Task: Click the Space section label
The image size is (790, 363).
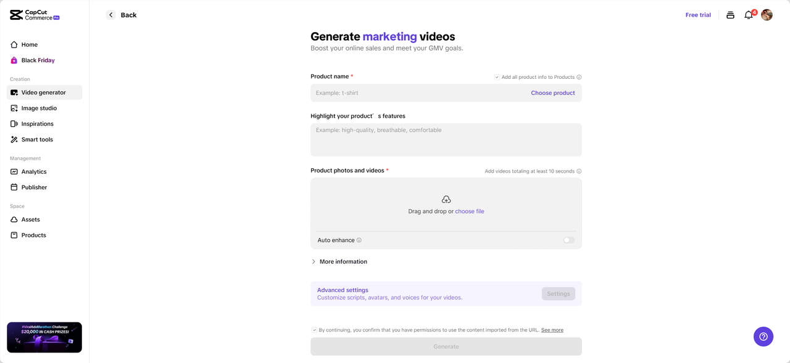Action: pyautogui.click(x=17, y=206)
